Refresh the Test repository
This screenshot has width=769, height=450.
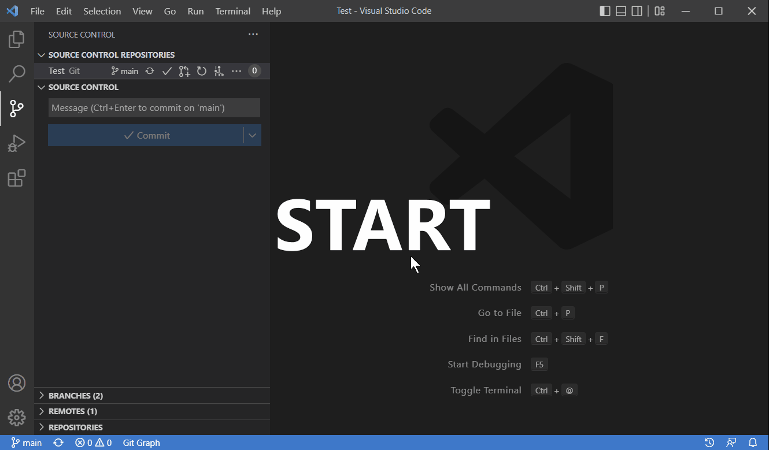202,71
